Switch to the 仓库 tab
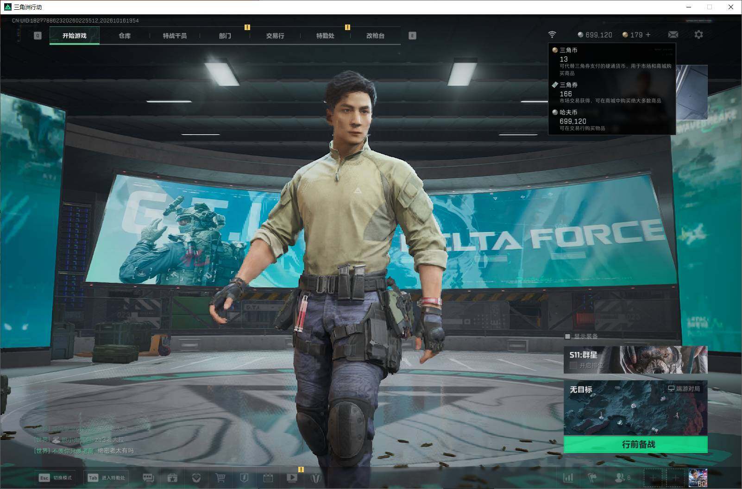This screenshot has height=489, width=742. click(125, 36)
